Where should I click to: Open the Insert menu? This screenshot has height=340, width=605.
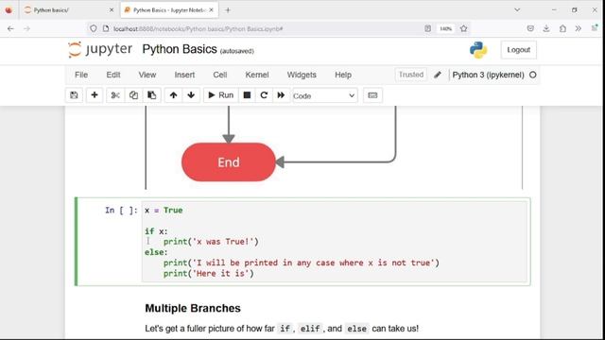tap(184, 75)
